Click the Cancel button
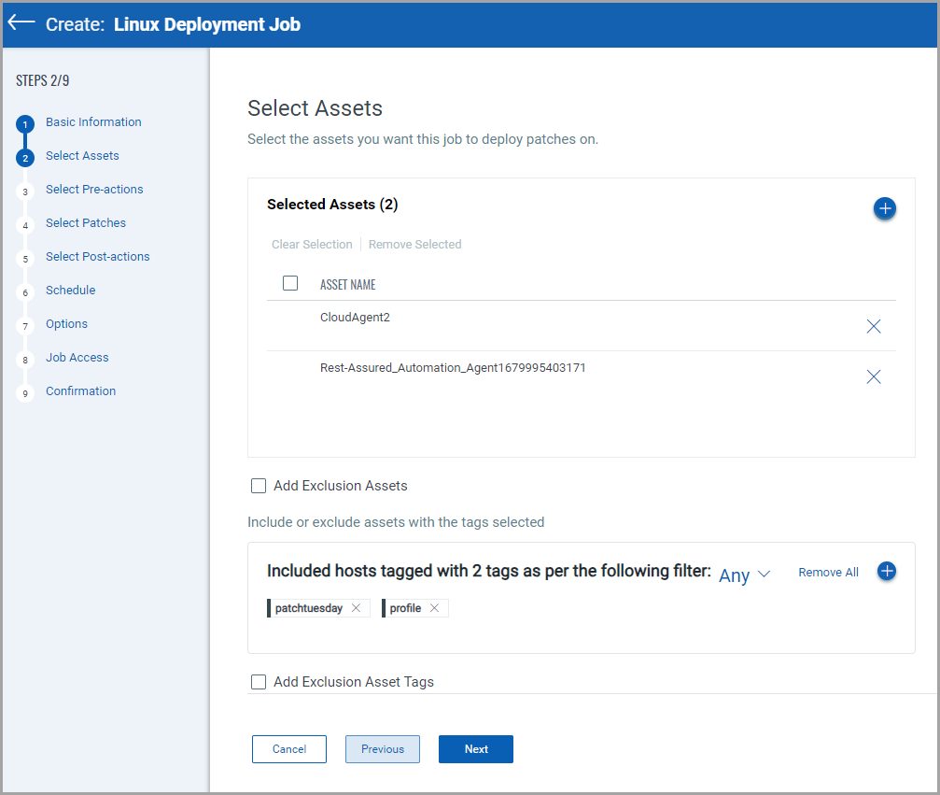This screenshot has width=940, height=795. [x=289, y=749]
